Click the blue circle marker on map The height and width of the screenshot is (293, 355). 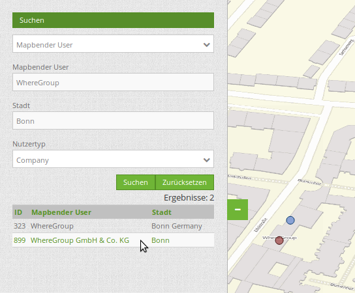(290, 220)
